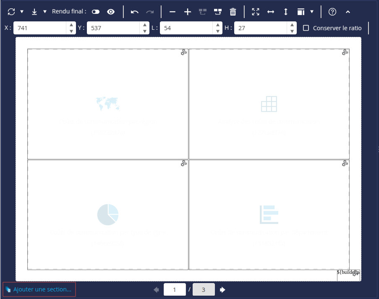This screenshot has height=299, width=379.
Task: Click the refresh render icon
Action: (11, 11)
